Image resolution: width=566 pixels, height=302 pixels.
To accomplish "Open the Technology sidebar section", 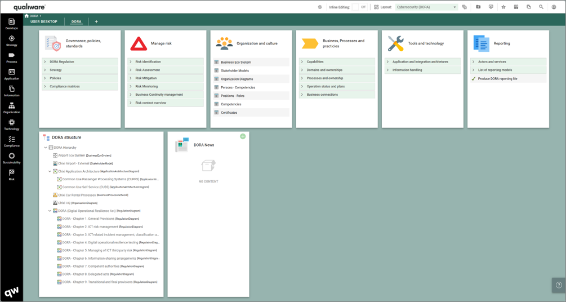I will pyautogui.click(x=12, y=125).
